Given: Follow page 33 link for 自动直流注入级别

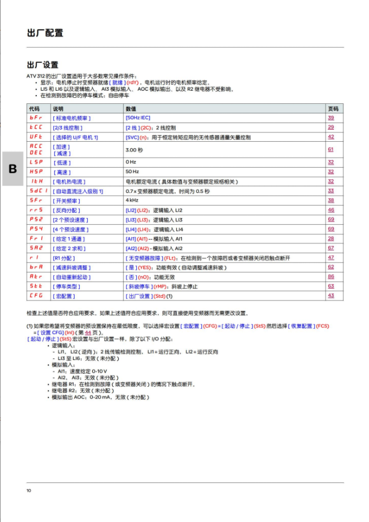Looking at the screenshot, I should tap(331, 191).
